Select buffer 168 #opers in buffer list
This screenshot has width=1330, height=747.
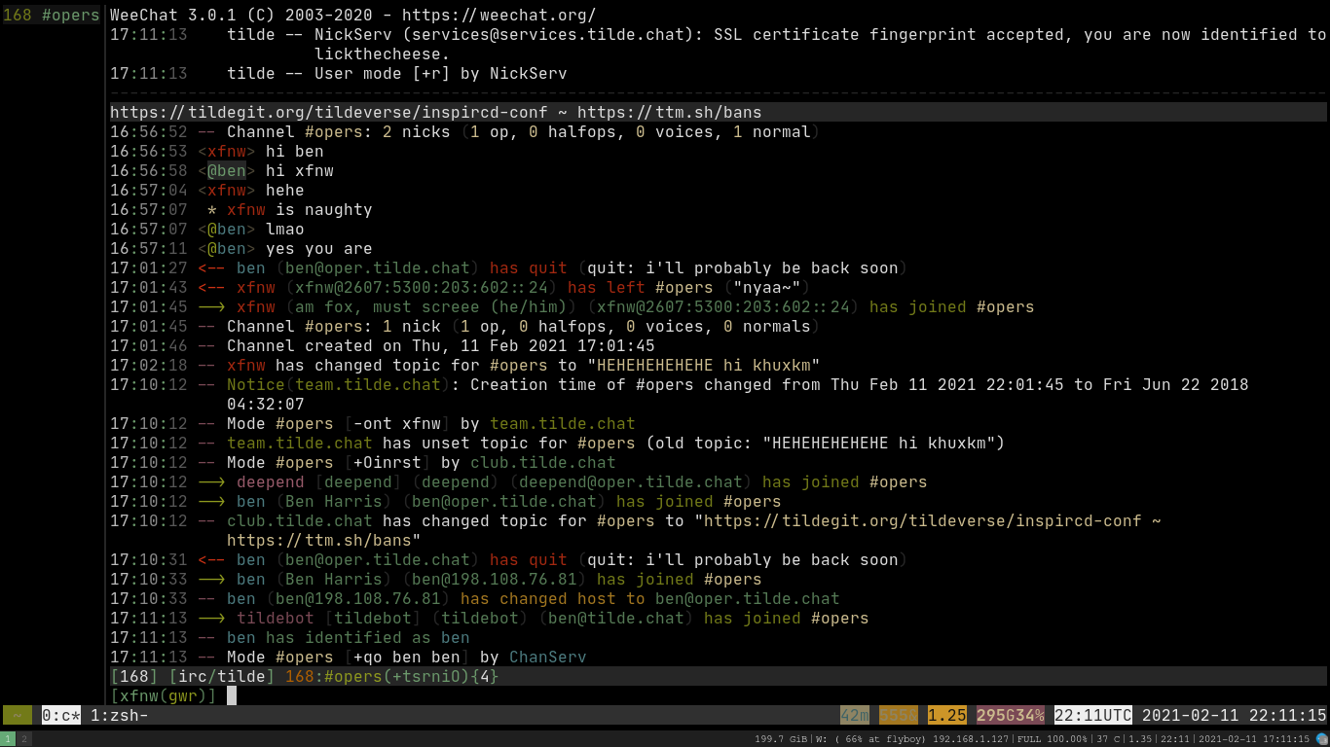click(52, 16)
